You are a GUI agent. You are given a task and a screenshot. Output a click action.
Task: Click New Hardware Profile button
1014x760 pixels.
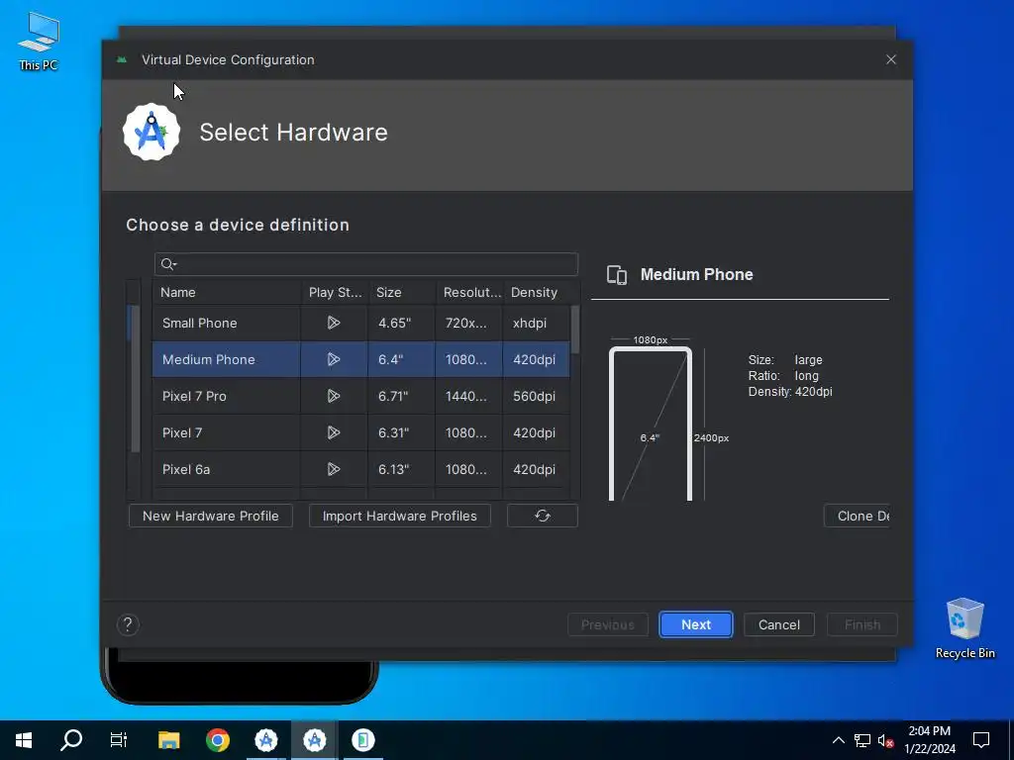pos(211,516)
